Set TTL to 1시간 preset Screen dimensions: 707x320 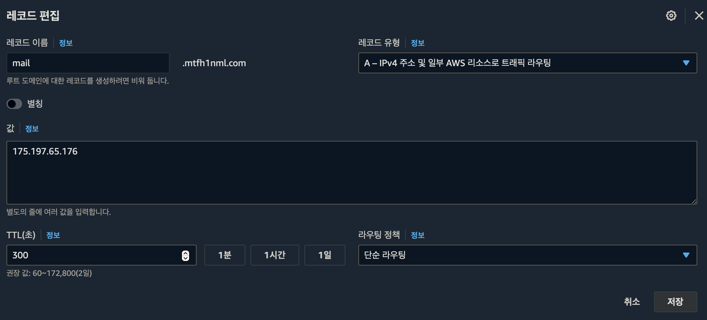[x=275, y=255]
